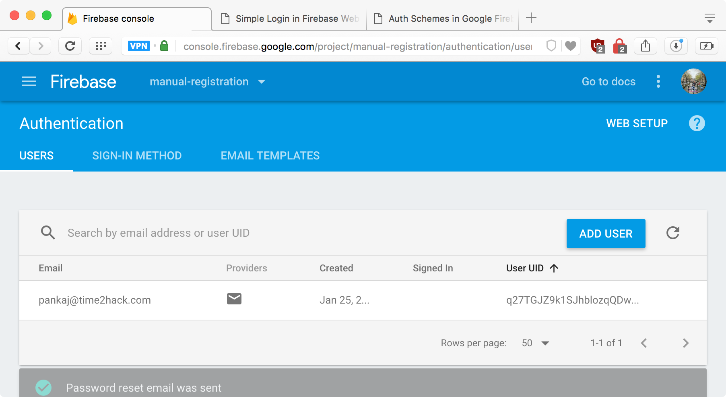The image size is (726, 397).
Task: Select the q27TGJZ9k1SJhblozqQDw user UID
Action: [573, 300]
